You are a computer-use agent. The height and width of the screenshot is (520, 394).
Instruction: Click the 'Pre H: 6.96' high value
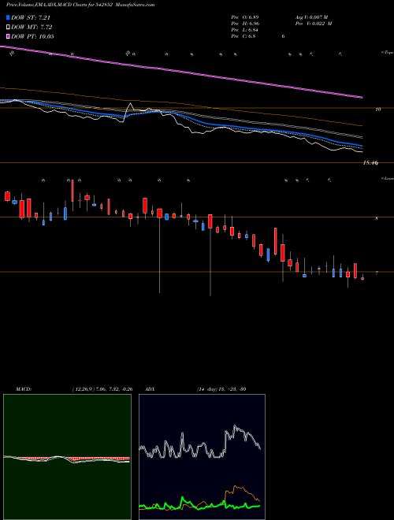coord(245,24)
